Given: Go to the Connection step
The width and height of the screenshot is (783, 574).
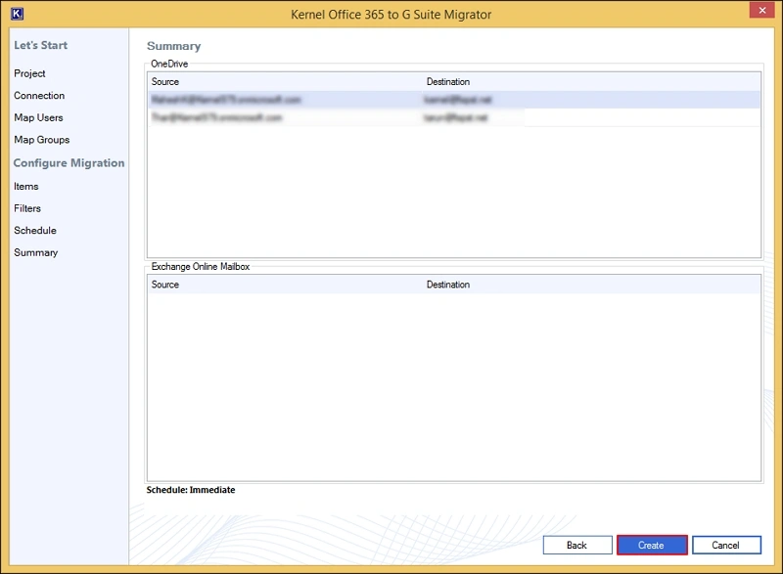Looking at the screenshot, I should coord(39,96).
